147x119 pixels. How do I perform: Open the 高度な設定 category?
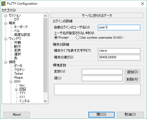[x=22, y=35]
